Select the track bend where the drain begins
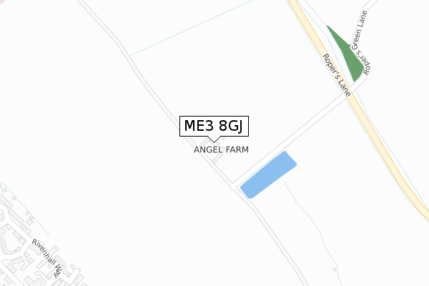This screenshot has width=429, height=286. coord(129,55)
